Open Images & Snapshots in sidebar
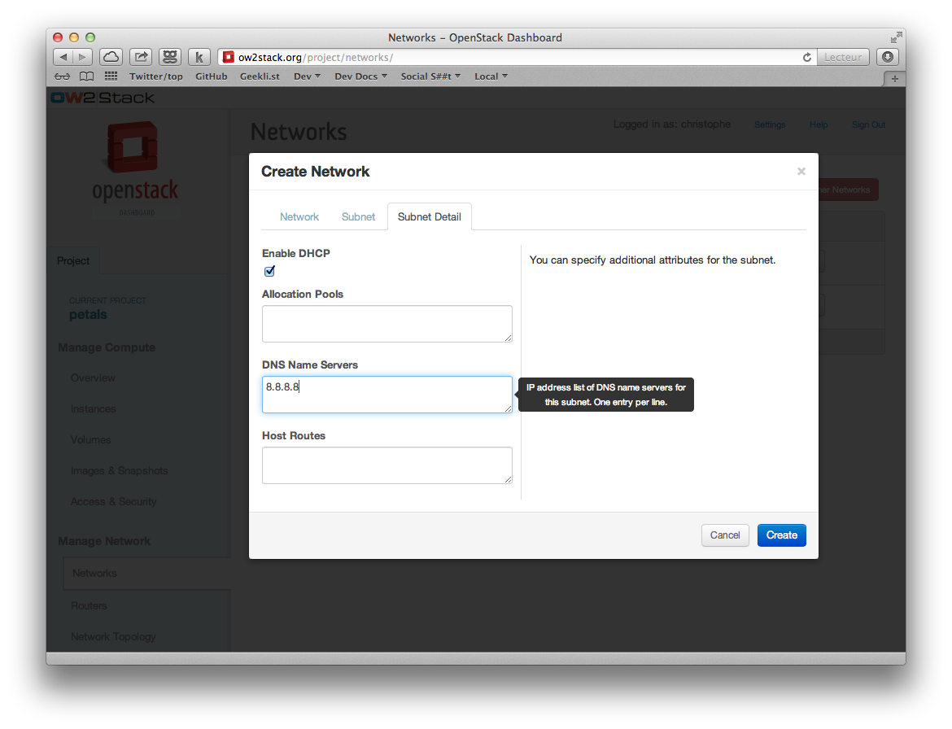This screenshot has height=729, width=952. (119, 470)
